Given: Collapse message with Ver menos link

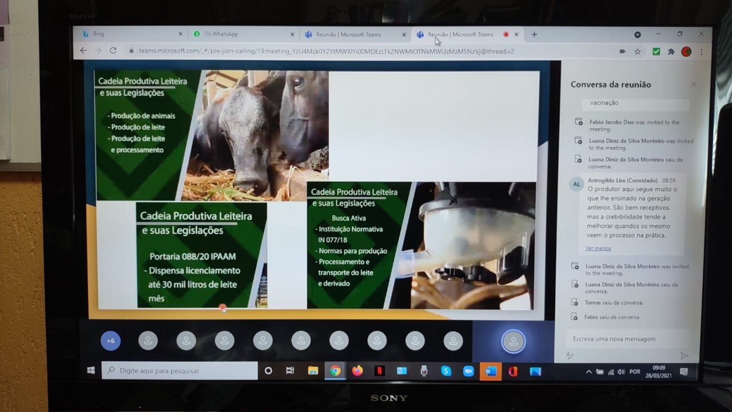Looking at the screenshot, I should pos(598,248).
